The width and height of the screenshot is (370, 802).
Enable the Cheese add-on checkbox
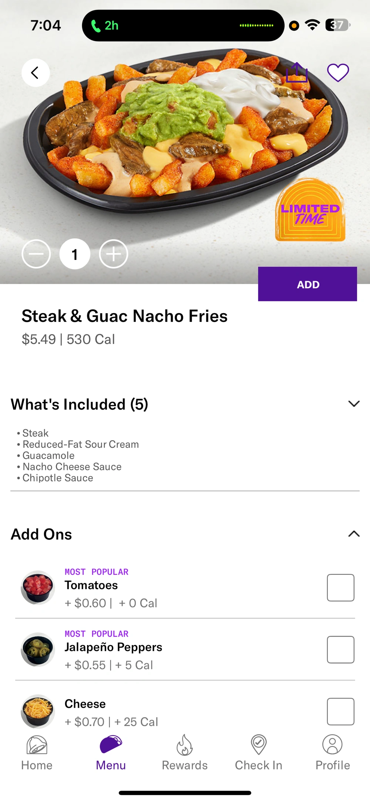[340, 711]
